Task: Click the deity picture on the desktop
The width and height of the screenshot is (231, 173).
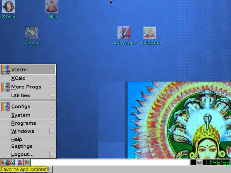Action: coord(179,120)
